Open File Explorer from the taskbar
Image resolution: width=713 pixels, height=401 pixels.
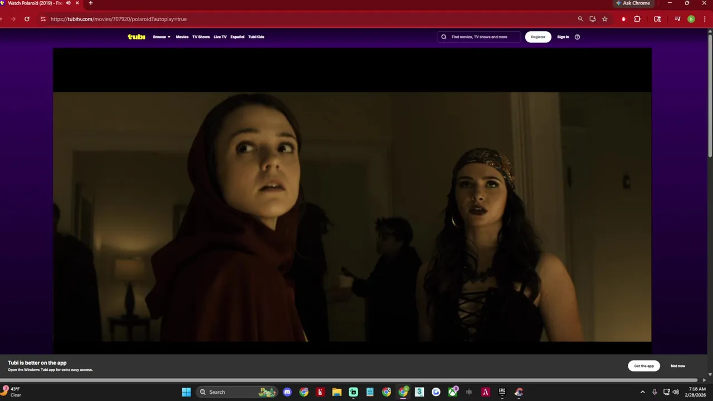[336, 392]
